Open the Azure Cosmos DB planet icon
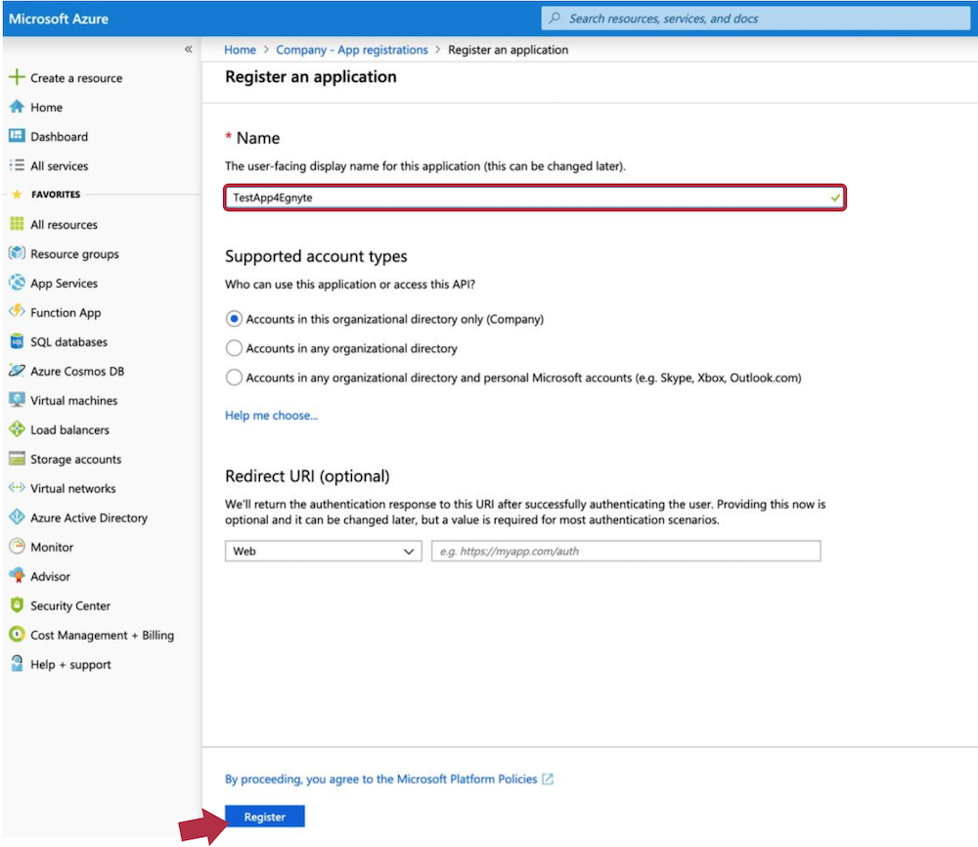This screenshot has width=978, height=847. tap(17, 371)
